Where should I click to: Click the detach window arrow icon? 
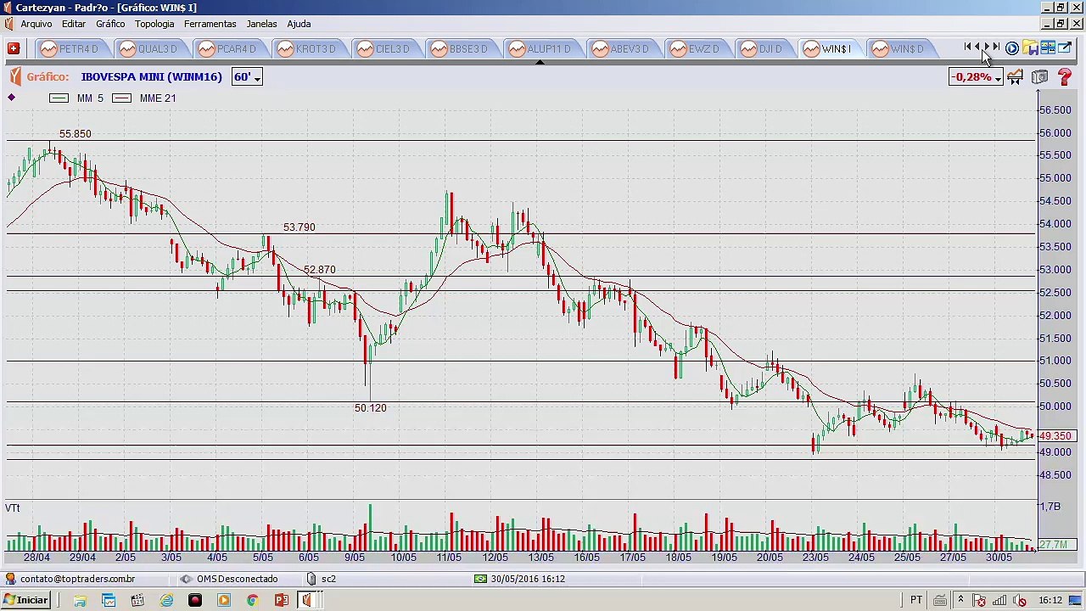(x=1065, y=48)
